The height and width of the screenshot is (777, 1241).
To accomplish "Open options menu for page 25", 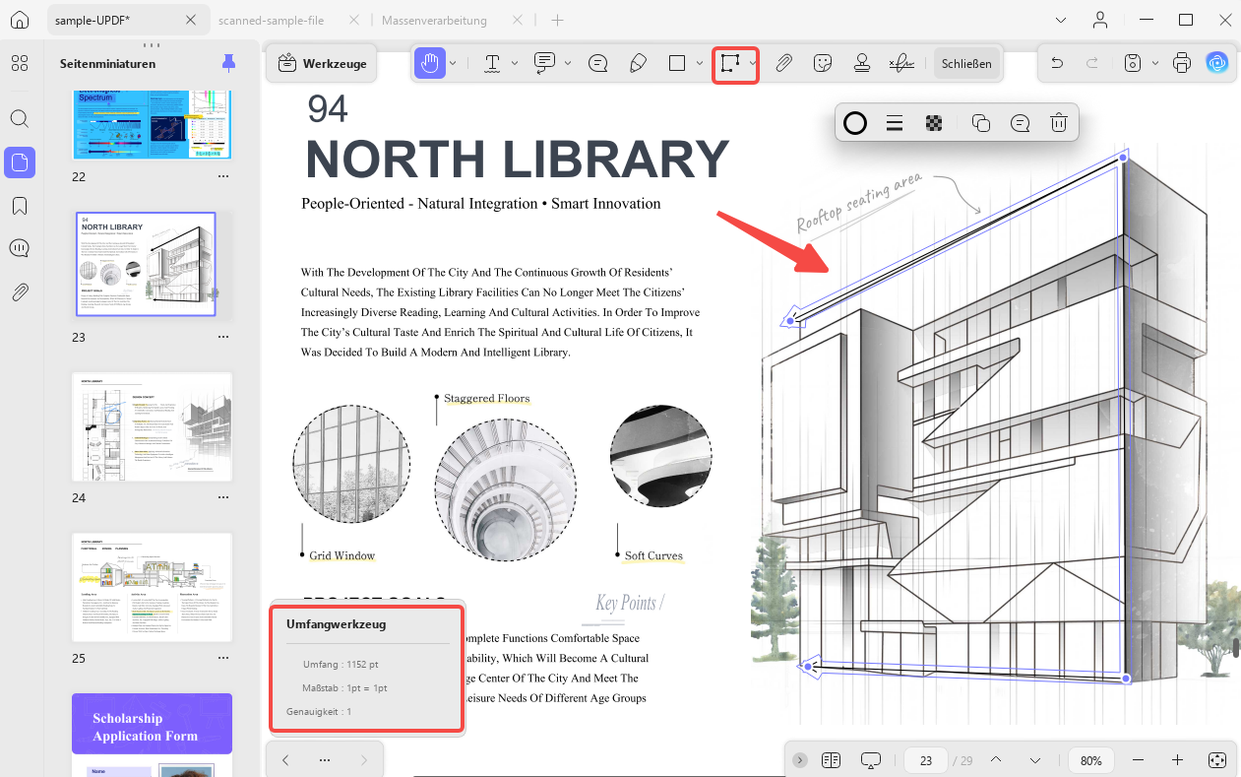I will point(222,658).
